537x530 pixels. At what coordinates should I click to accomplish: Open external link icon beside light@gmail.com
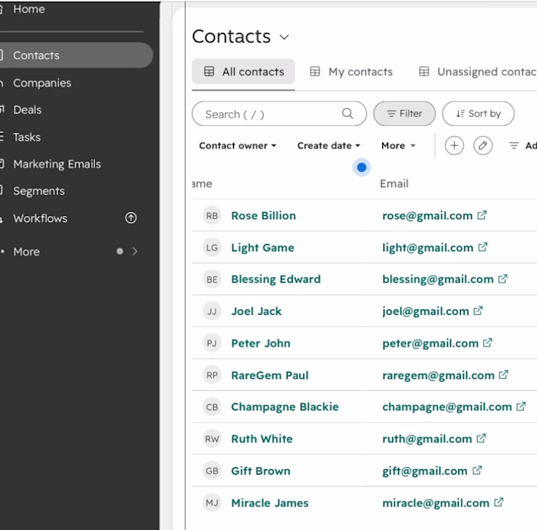[x=483, y=247]
